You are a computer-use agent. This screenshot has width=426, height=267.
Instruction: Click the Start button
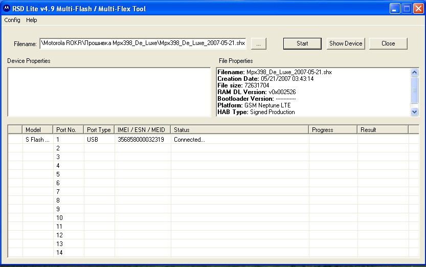[302, 43]
